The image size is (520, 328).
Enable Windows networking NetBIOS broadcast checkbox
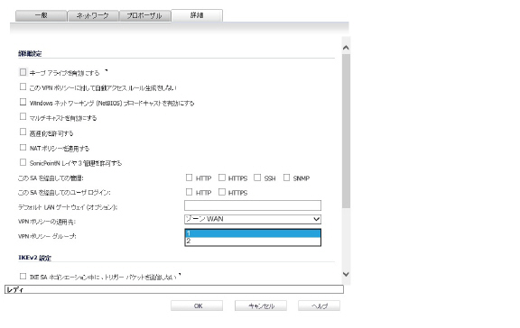pyautogui.click(x=23, y=102)
